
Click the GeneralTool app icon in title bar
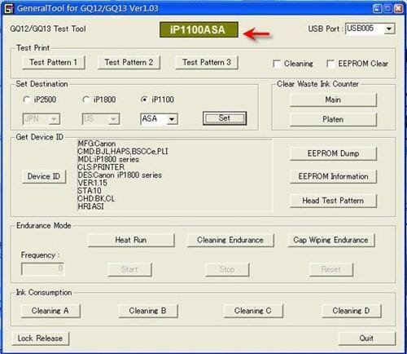pos(9,8)
